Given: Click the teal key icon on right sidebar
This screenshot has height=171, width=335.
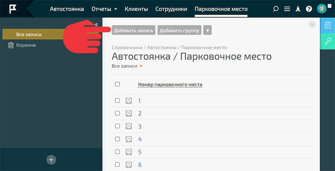Looking at the screenshot, I should click(327, 42).
